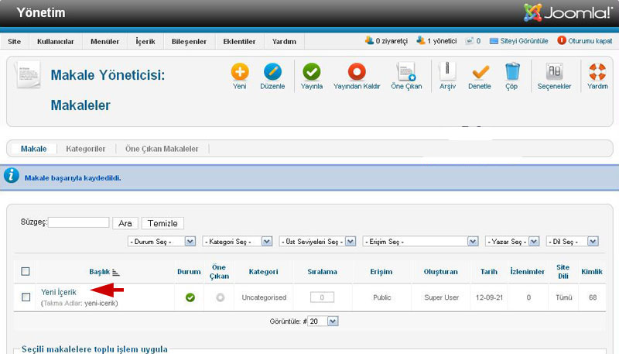Open the Kategori Seç dropdown
Viewport: 619px width, 354px height.
pos(238,242)
